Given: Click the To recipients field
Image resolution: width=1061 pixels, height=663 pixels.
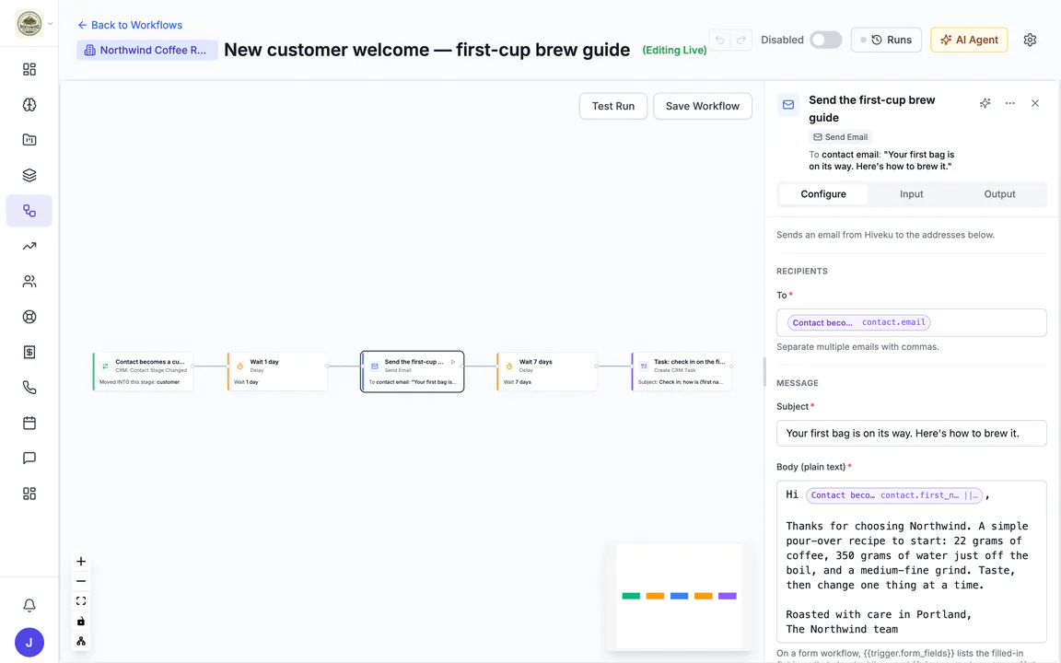Looking at the screenshot, I should tap(912, 322).
